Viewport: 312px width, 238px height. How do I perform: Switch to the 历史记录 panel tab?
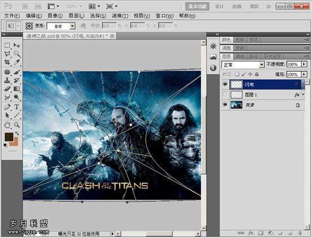[273, 57]
